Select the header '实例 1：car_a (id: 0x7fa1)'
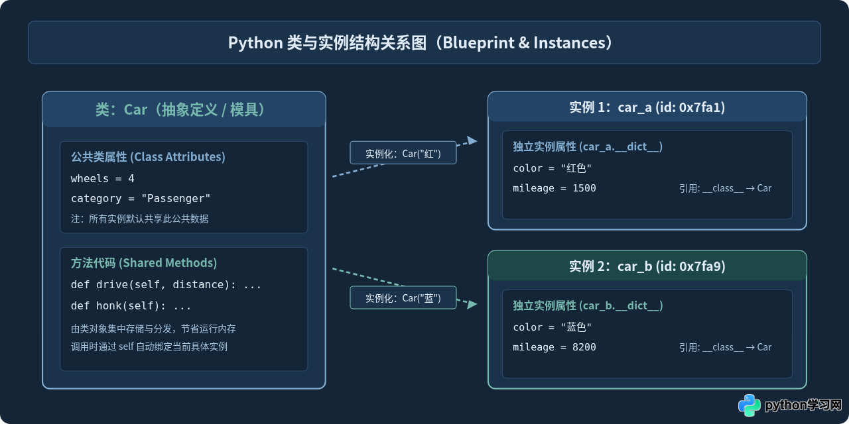849x424 pixels. (647, 107)
